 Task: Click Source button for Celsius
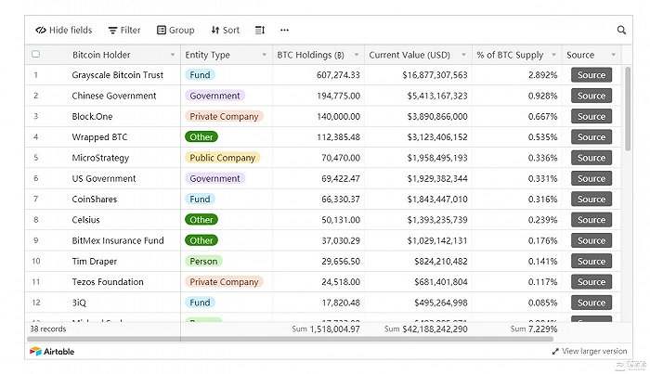point(591,220)
